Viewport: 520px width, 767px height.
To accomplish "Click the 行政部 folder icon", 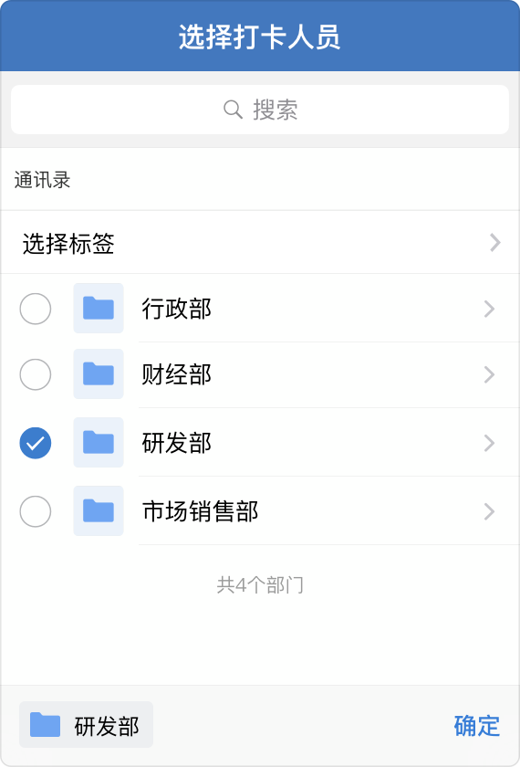I will [99, 309].
